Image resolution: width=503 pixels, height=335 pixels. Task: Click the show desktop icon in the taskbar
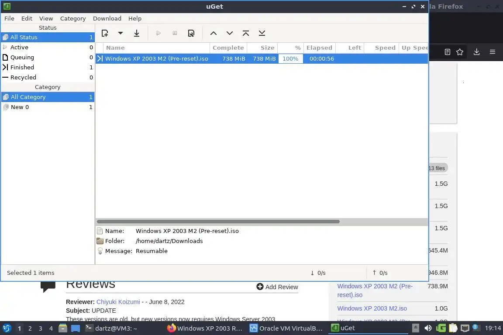(x=76, y=328)
